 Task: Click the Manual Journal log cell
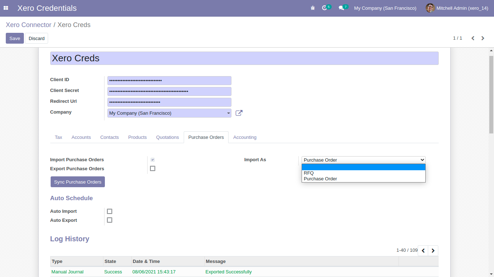[x=67, y=272]
